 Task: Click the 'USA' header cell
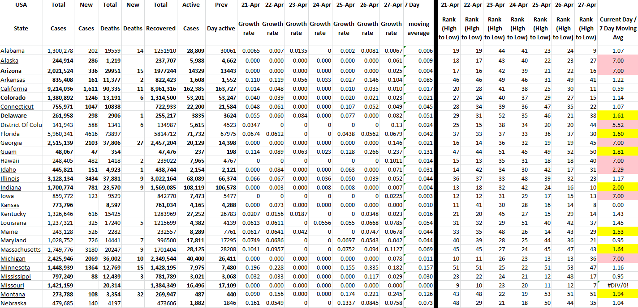21,5
